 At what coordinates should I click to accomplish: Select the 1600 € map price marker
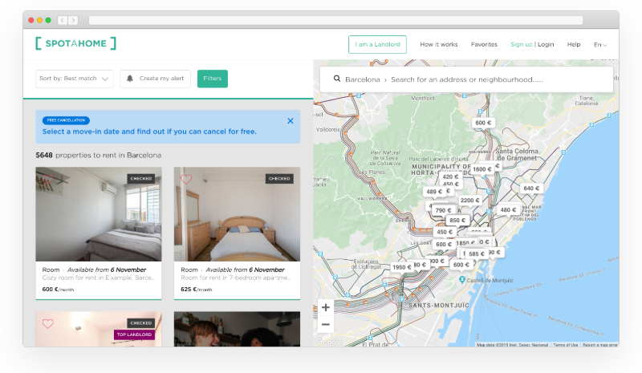(482, 169)
